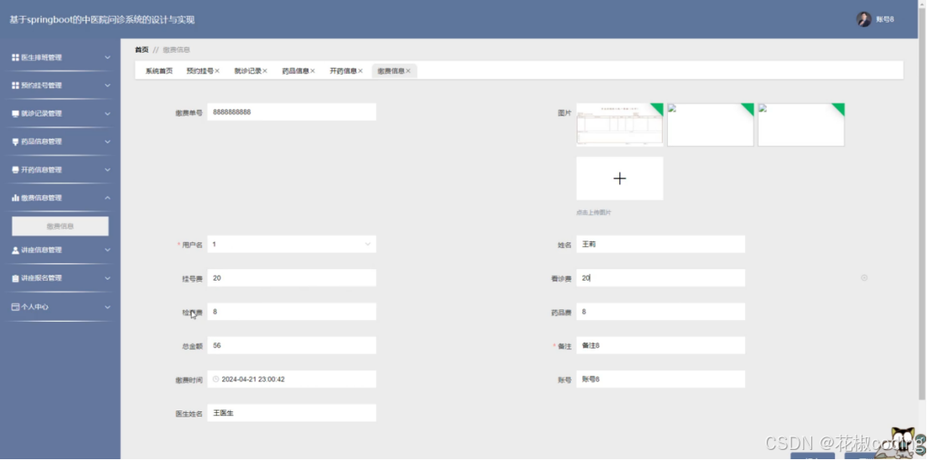Click the 药品信息管理 sidebar icon
This screenshot has height=460, width=927.
click(15, 142)
